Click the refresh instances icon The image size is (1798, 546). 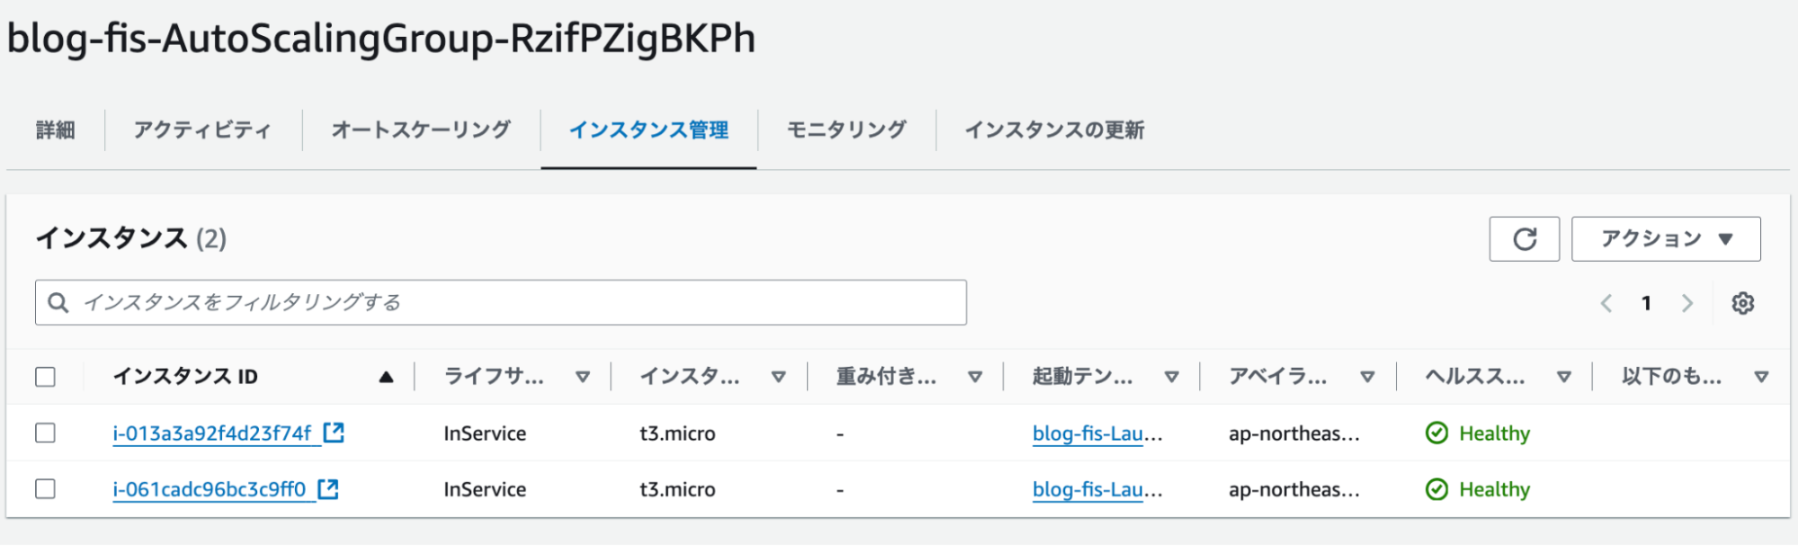click(x=1525, y=238)
